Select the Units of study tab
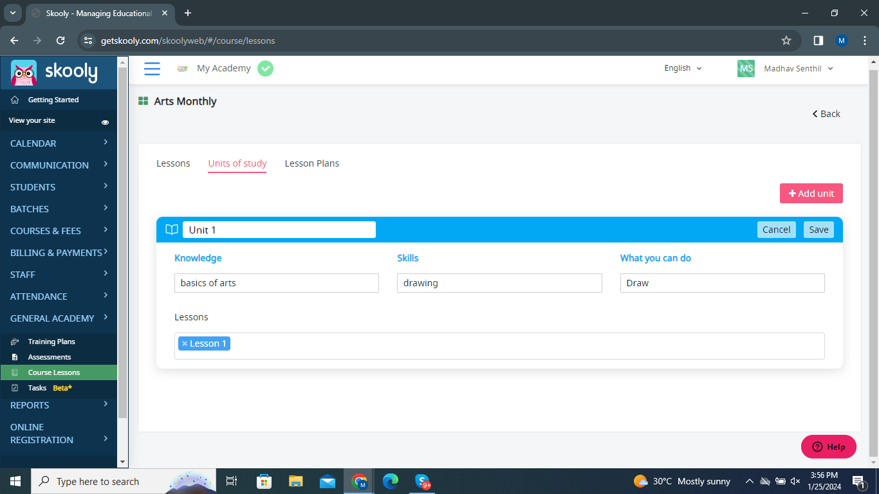Image resolution: width=879 pixels, height=494 pixels. 237,163
